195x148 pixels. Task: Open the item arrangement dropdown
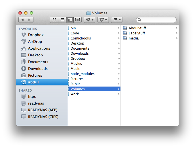[x=116, y=20]
